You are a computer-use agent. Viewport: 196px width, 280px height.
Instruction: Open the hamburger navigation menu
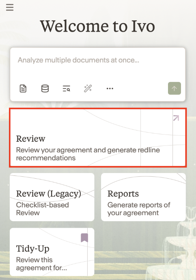pyautogui.click(x=10, y=8)
